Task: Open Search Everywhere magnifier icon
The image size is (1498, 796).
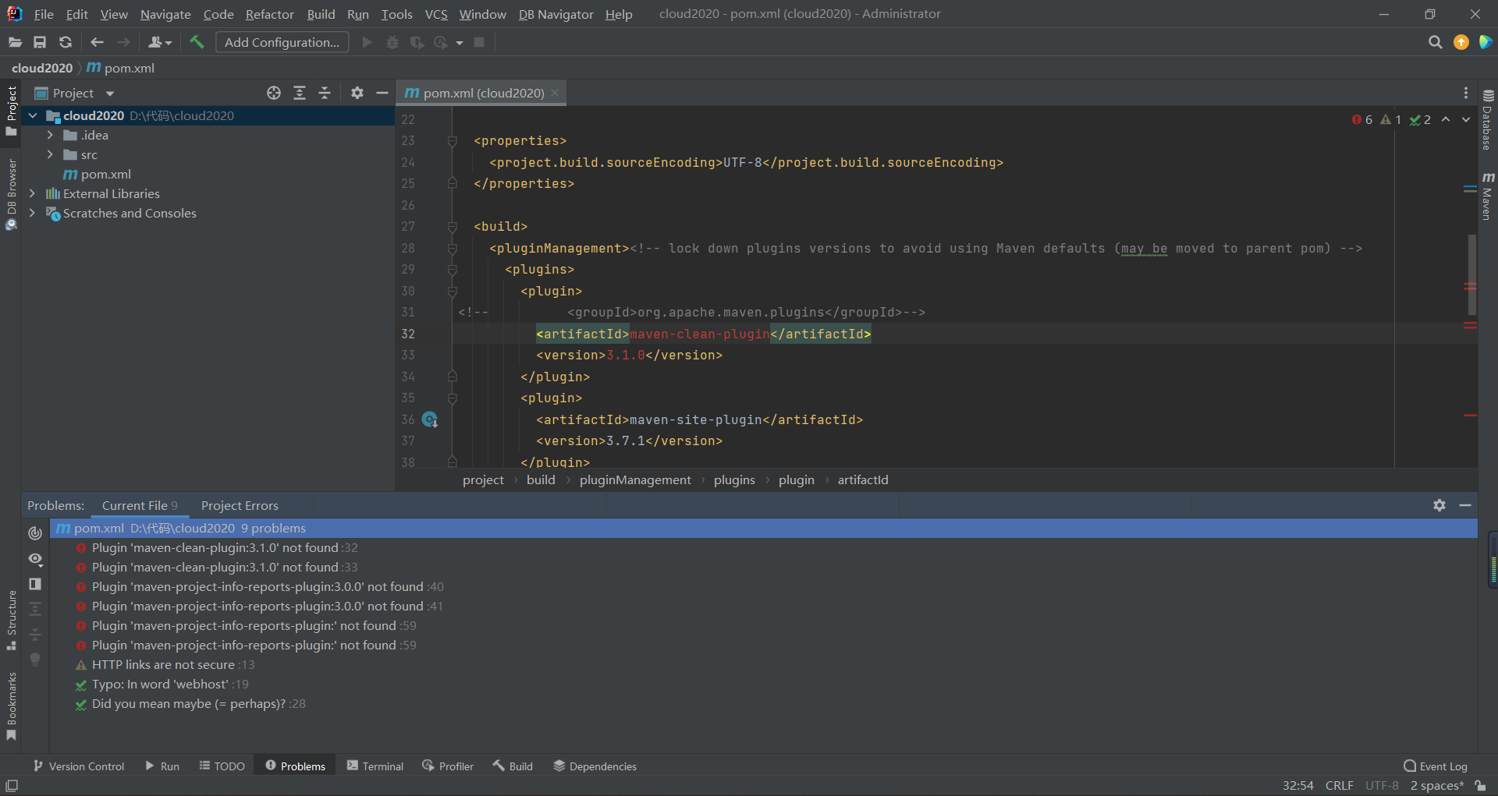Action: coord(1435,42)
